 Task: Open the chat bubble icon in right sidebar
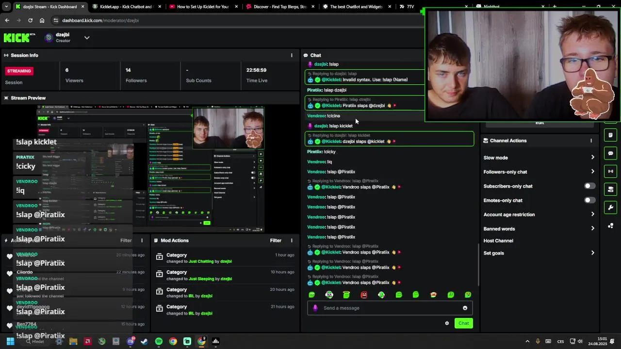point(610,153)
